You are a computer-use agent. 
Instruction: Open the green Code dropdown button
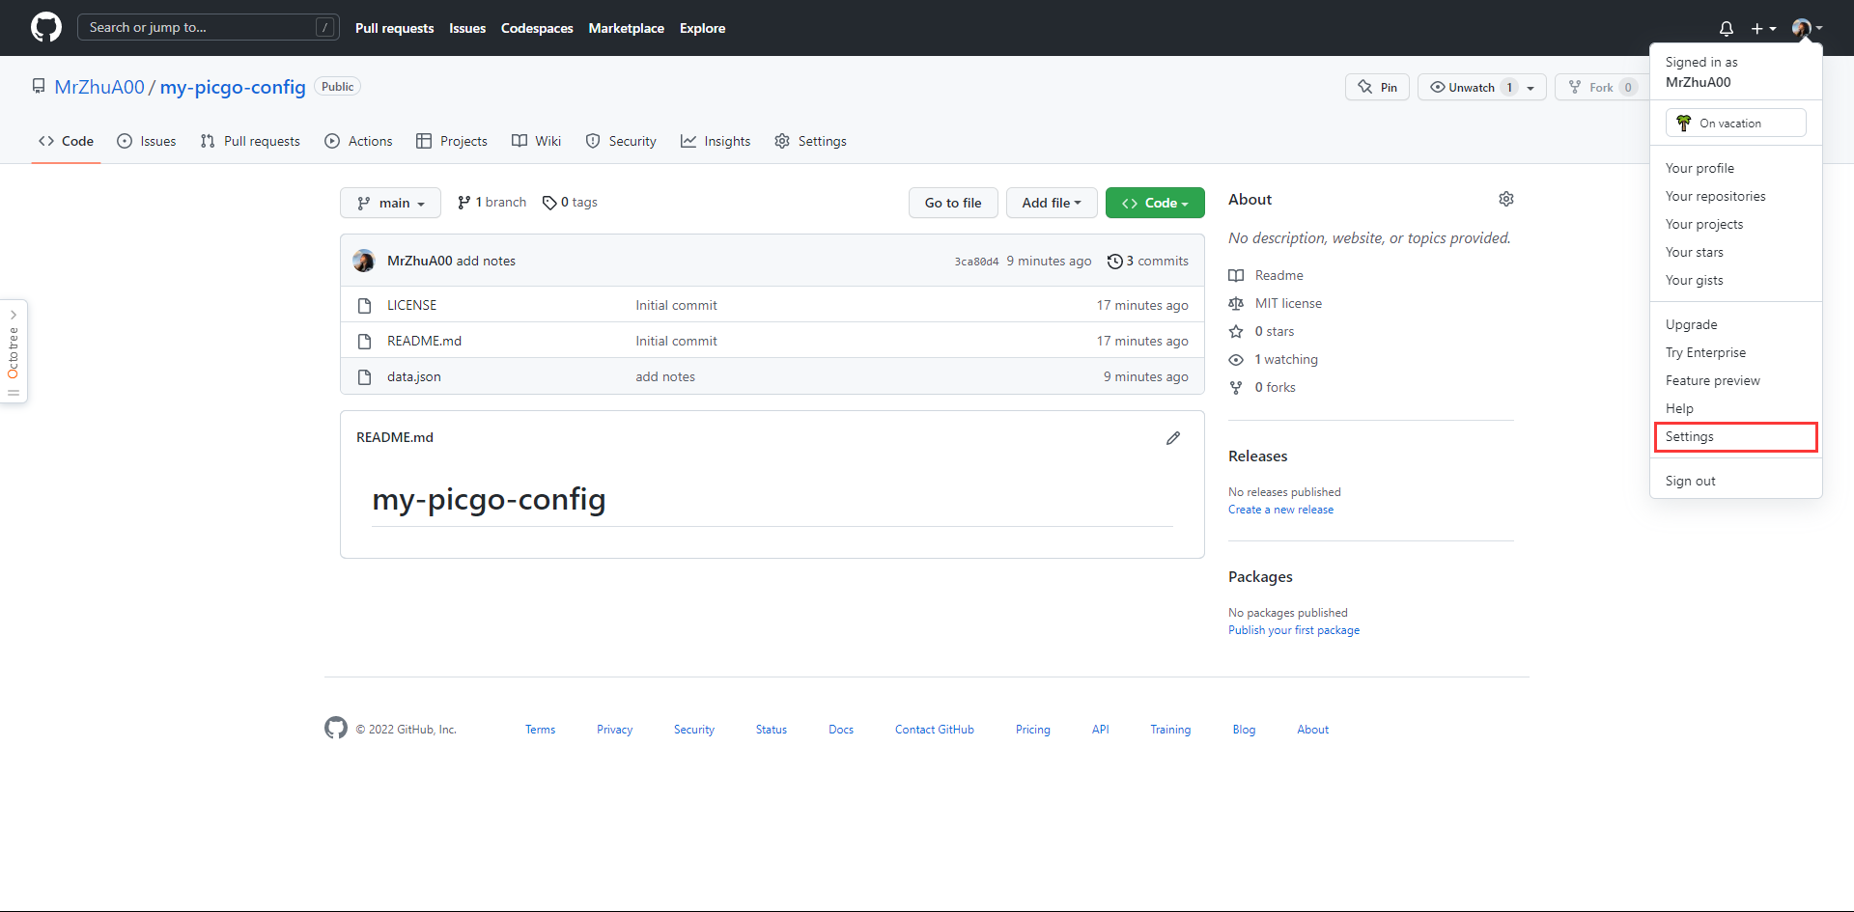click(x=1155, y=203)
